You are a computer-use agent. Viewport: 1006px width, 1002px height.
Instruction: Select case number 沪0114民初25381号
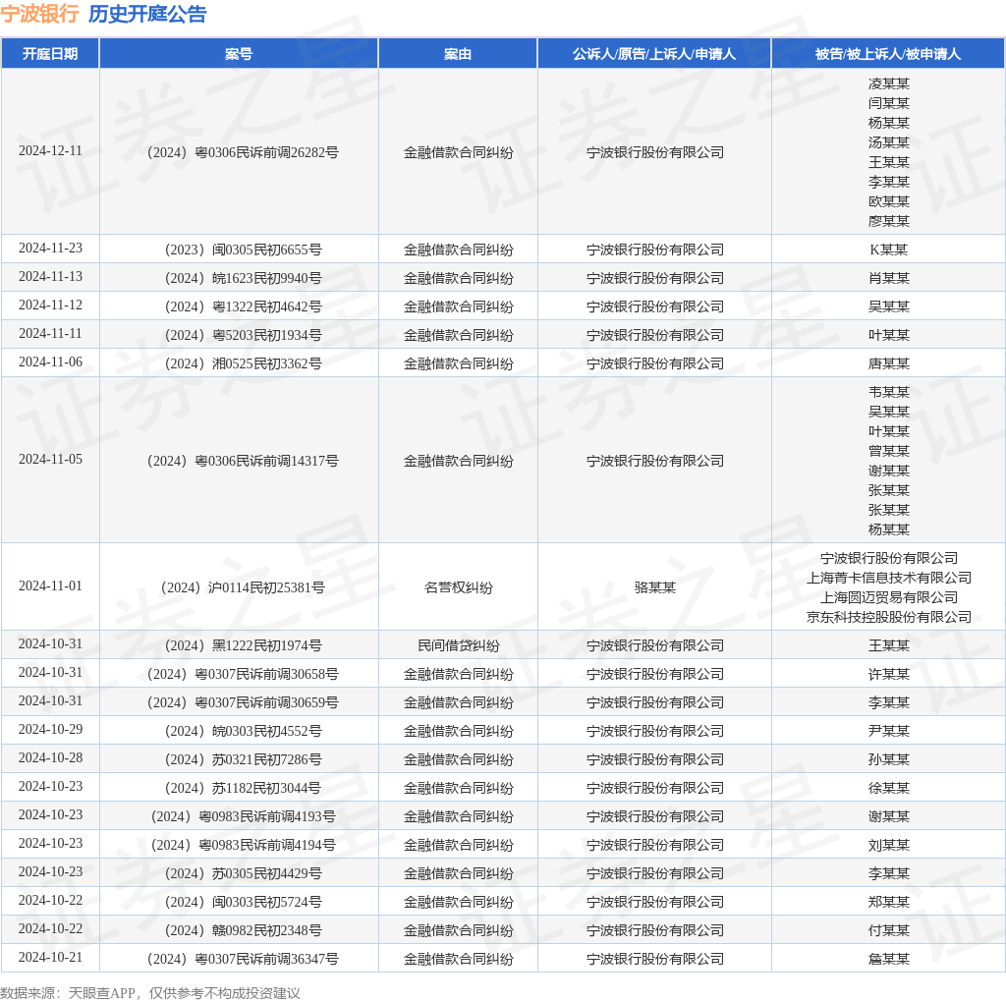pos(243,587)
